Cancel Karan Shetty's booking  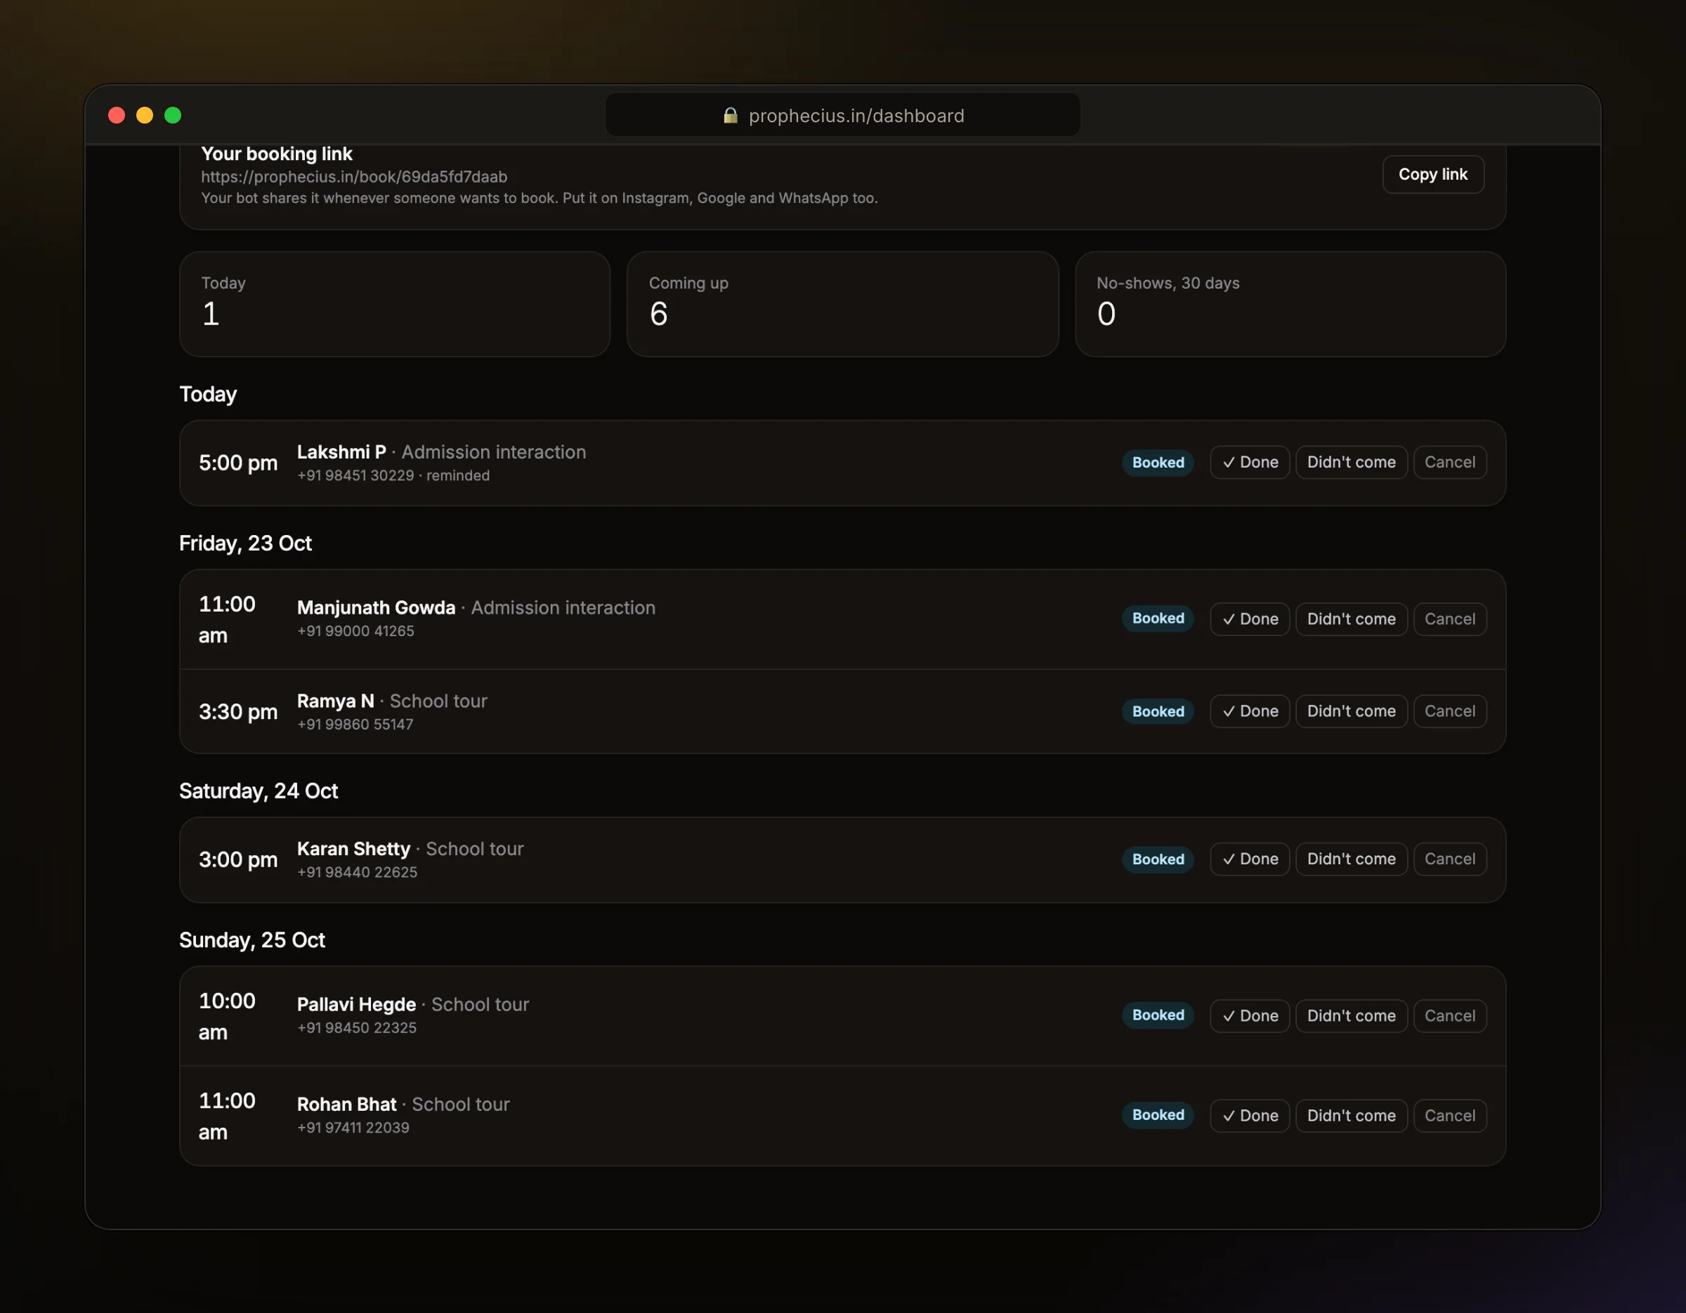coord(1450,859)
